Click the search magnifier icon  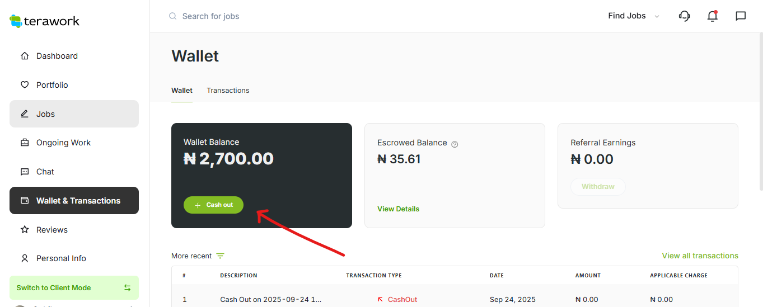tap(173, 16)
